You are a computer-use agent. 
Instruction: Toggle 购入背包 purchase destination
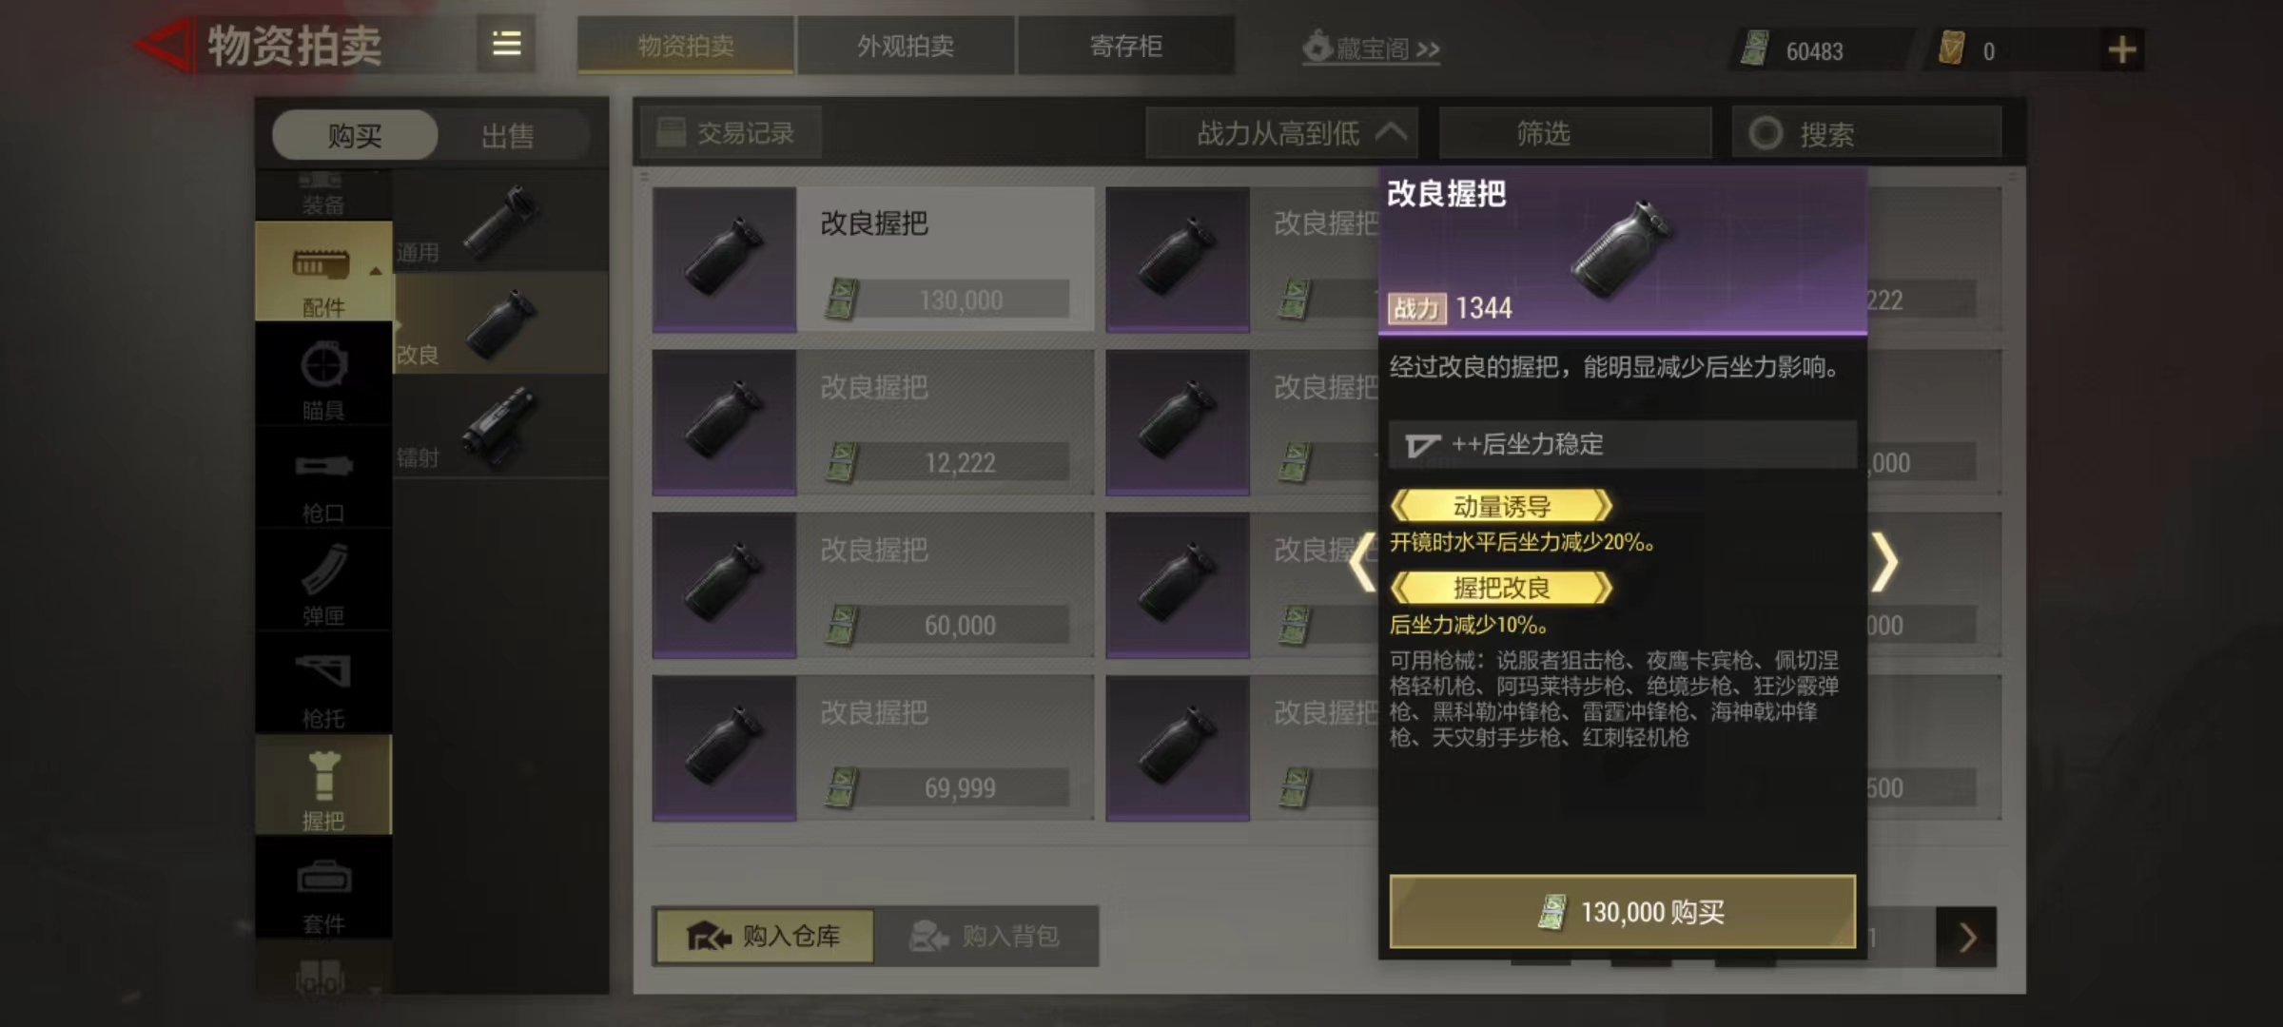click(985, 937)
